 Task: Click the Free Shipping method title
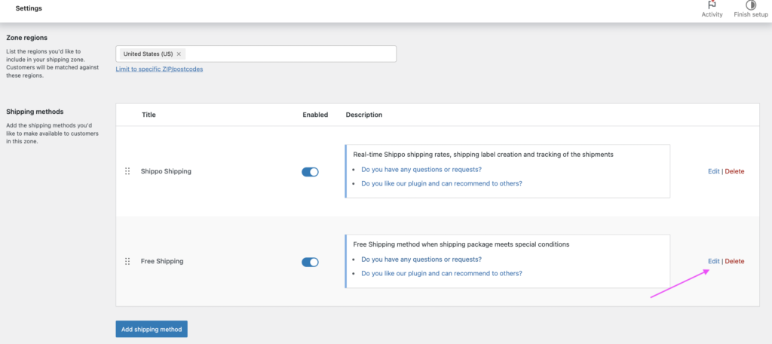[x=162, y=262]
